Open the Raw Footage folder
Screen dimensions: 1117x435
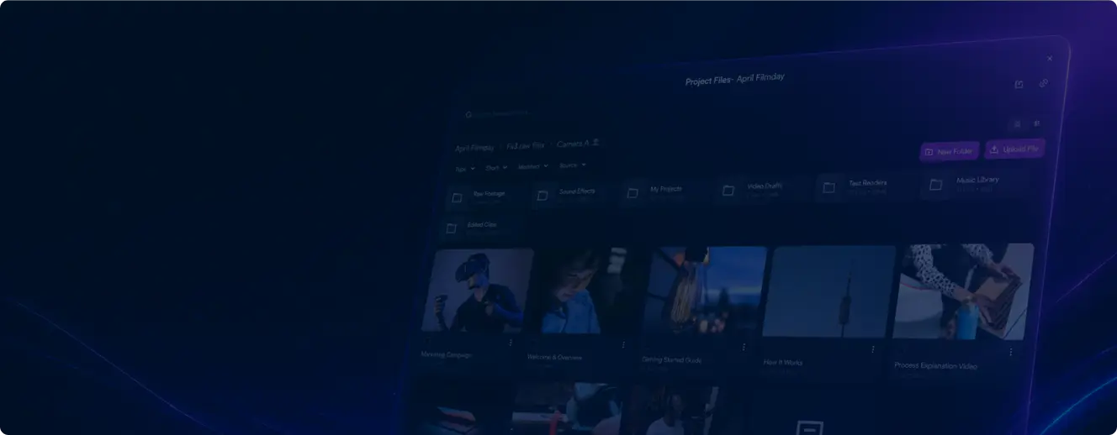484,197
